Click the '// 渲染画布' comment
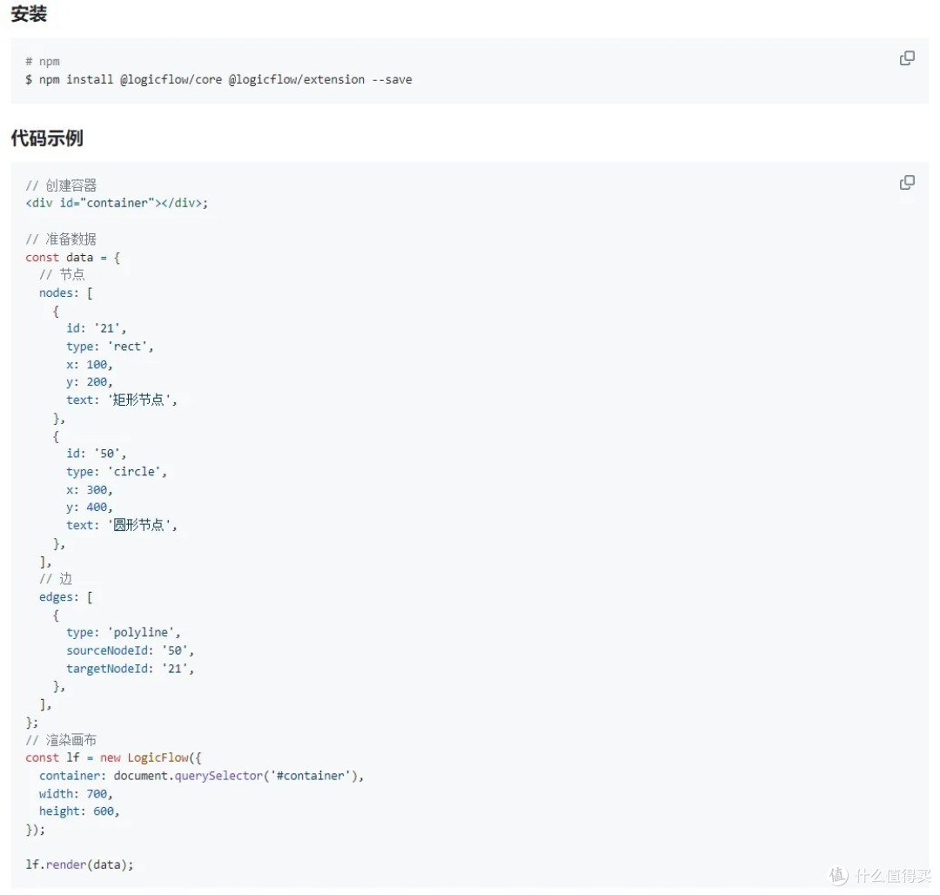The width and height of the screenshot is (940, 895). pos(61,740)
